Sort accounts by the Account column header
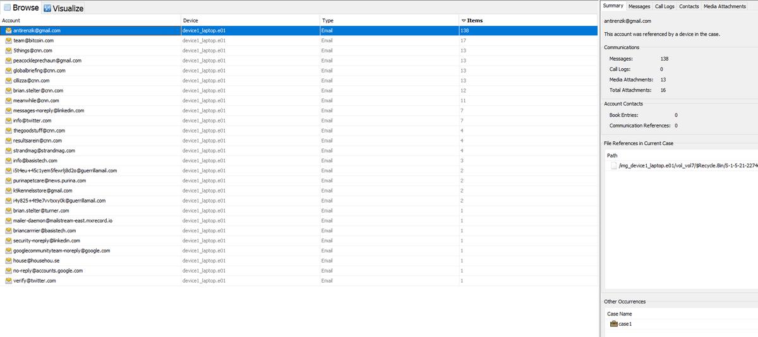758x337 pixels. (x=11, y=20)
